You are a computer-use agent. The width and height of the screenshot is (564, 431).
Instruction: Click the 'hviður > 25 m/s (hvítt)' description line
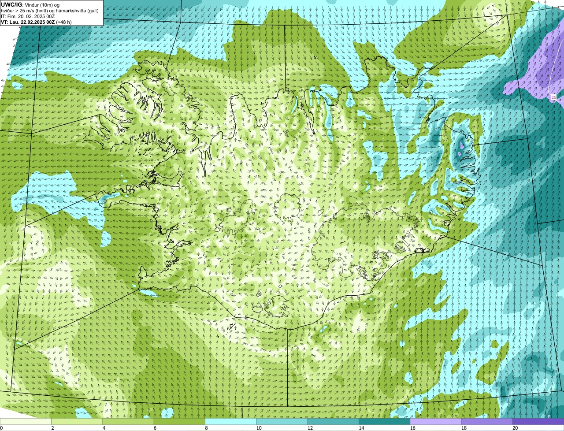[50, 11]
